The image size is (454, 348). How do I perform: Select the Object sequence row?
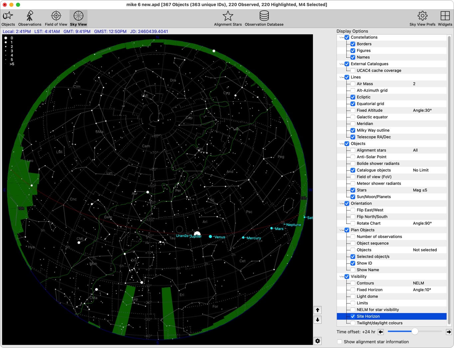point(391,243)
